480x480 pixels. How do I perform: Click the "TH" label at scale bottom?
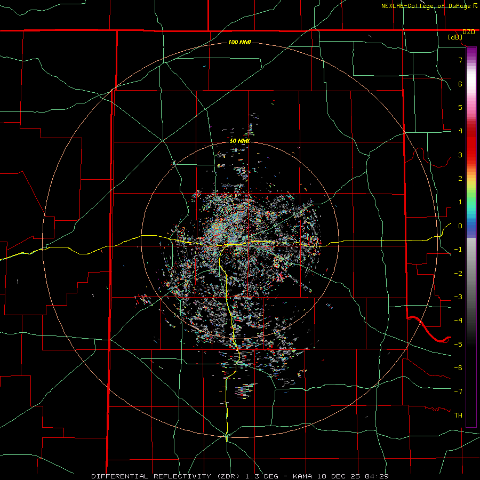458,415
